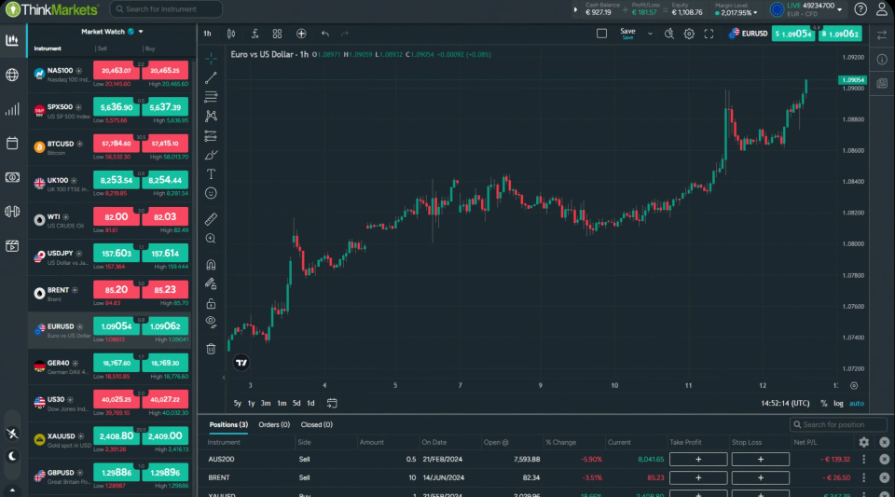The width and height of the screenshot is (895, 497).
Task: Select the text annotation tool
Action: [212, 173]
